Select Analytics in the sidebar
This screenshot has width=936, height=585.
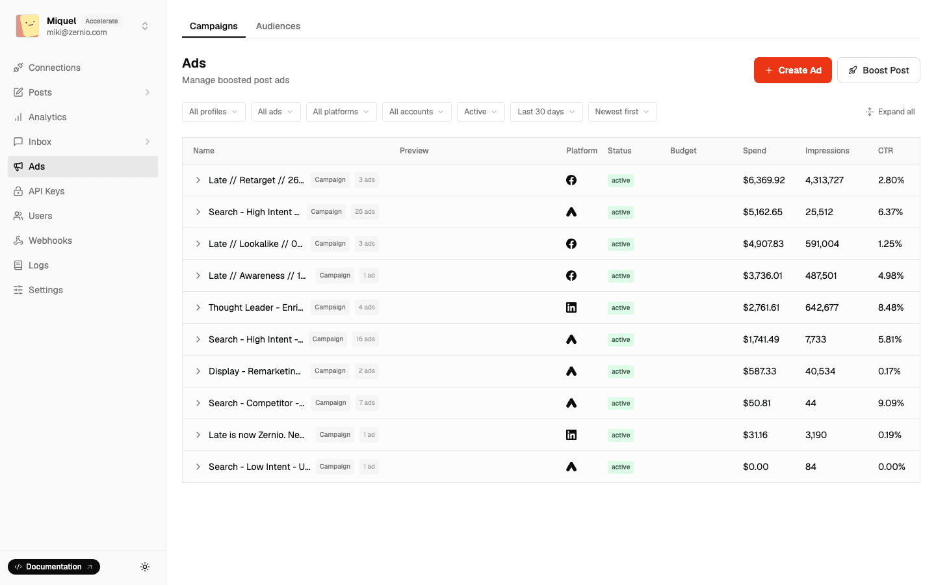[47, 117]
